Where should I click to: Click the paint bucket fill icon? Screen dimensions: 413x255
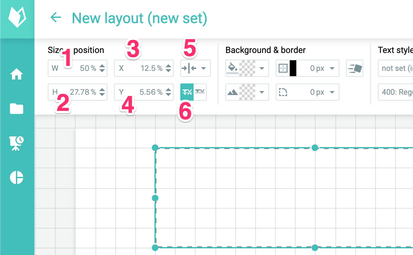[x=232, y=68]
